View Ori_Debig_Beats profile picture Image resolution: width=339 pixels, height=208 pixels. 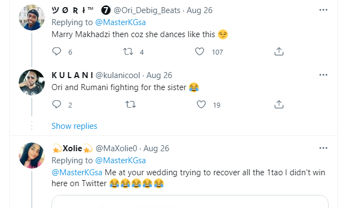pyautogui.click(x=32, y=17)
